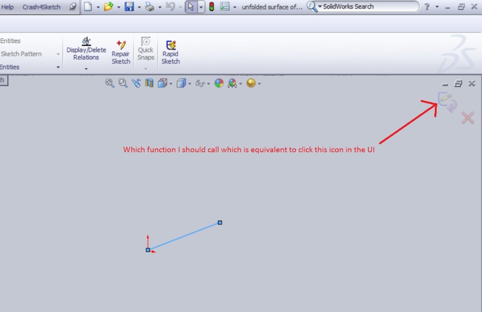Expand the Display Style dropdown arrow

(190, 84)
